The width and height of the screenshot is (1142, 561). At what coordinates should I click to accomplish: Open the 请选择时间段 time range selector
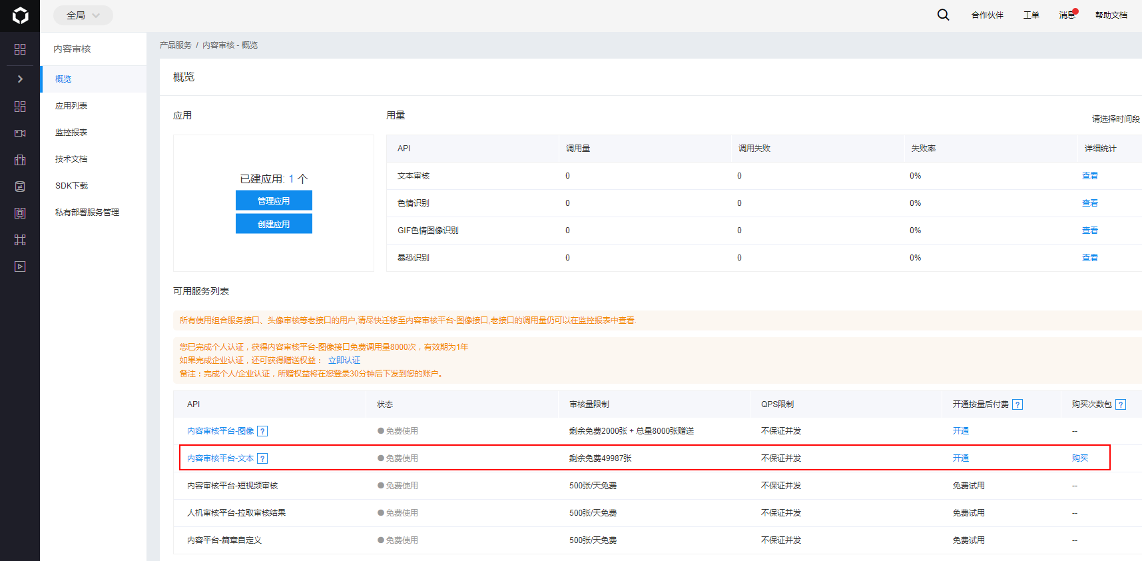[1115, 119]
